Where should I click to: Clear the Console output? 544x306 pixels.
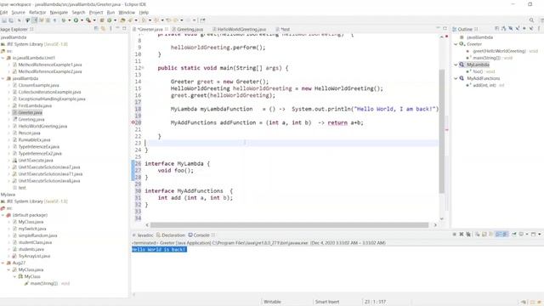click(478, 235)
